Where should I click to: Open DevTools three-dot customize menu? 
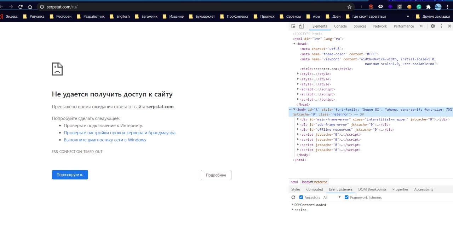pyautogui.click(x=441, y=26)
